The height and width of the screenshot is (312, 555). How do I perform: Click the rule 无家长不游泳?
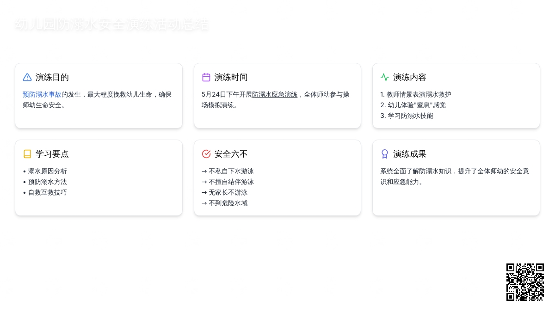(224, 192)
